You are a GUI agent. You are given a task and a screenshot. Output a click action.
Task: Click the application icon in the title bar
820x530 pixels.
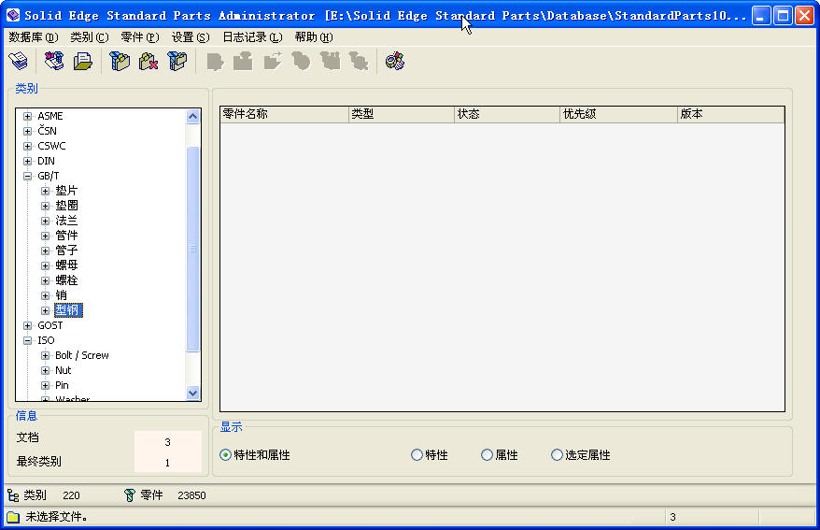pos(13,15)
